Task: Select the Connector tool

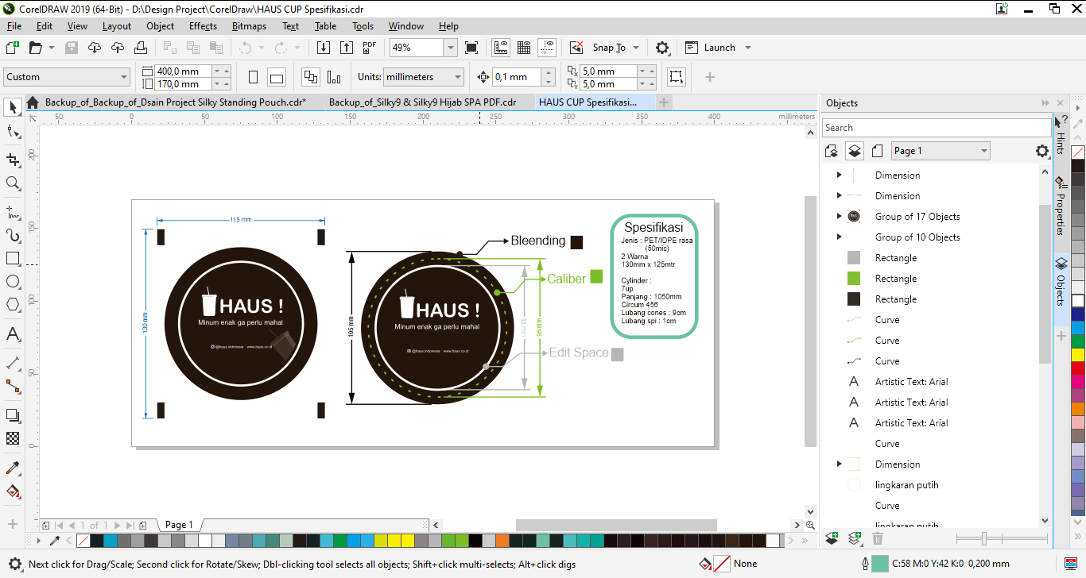Action: pos(13,387)
